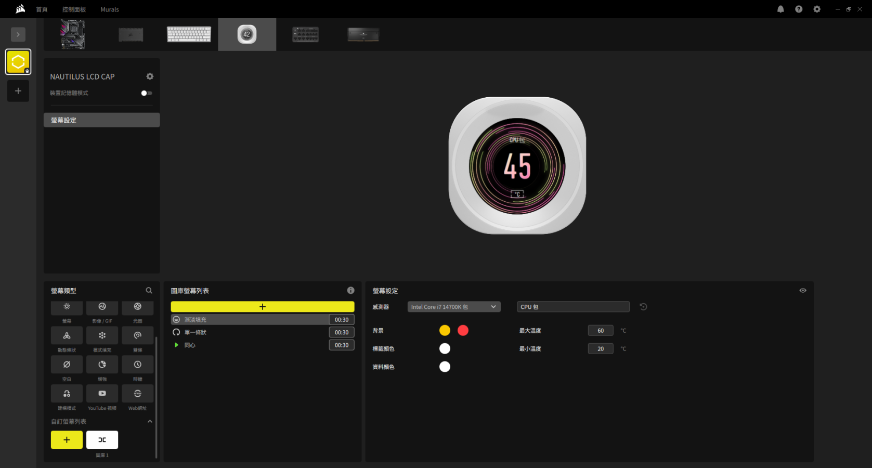Select the 空白 blank screen type
The height and width of the screenshot is (468, 872).
67,365
